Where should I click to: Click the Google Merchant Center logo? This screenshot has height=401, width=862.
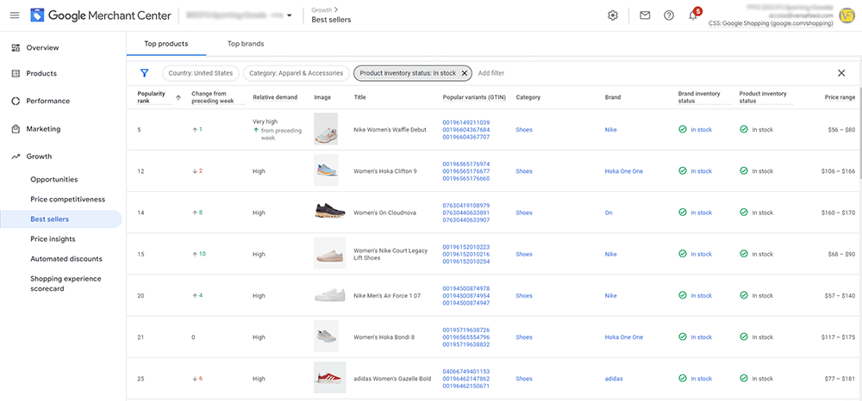(101, 15)
